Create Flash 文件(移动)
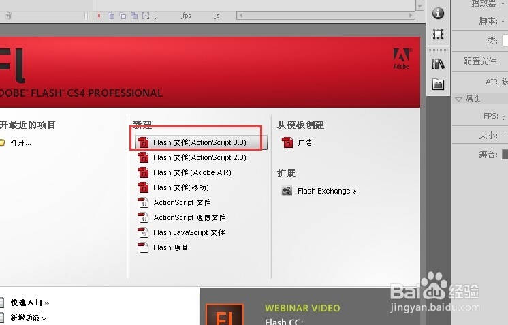Image resolution: width=508 pixels, height=325 pixels. coord(180,187)
